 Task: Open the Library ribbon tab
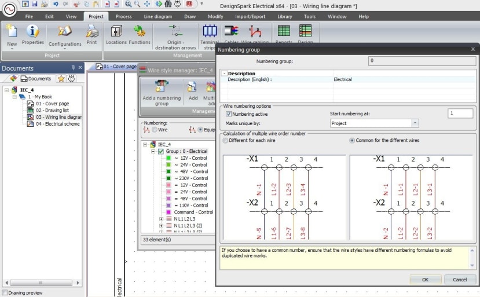click(x=285, y=17)
